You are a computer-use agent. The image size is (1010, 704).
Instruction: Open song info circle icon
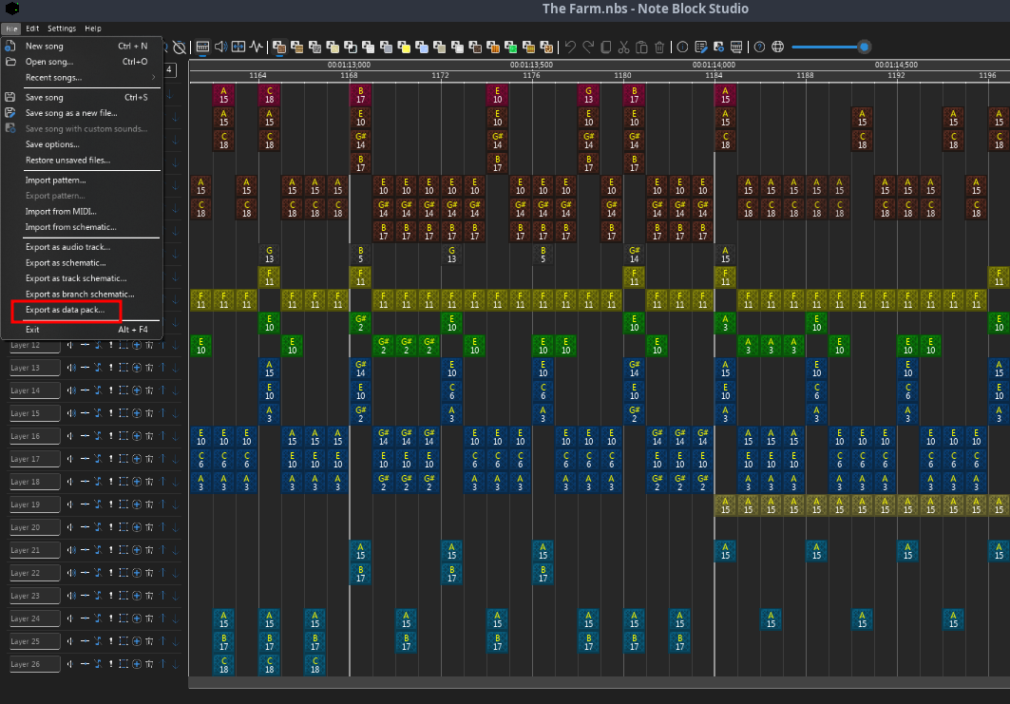(683, 47)
